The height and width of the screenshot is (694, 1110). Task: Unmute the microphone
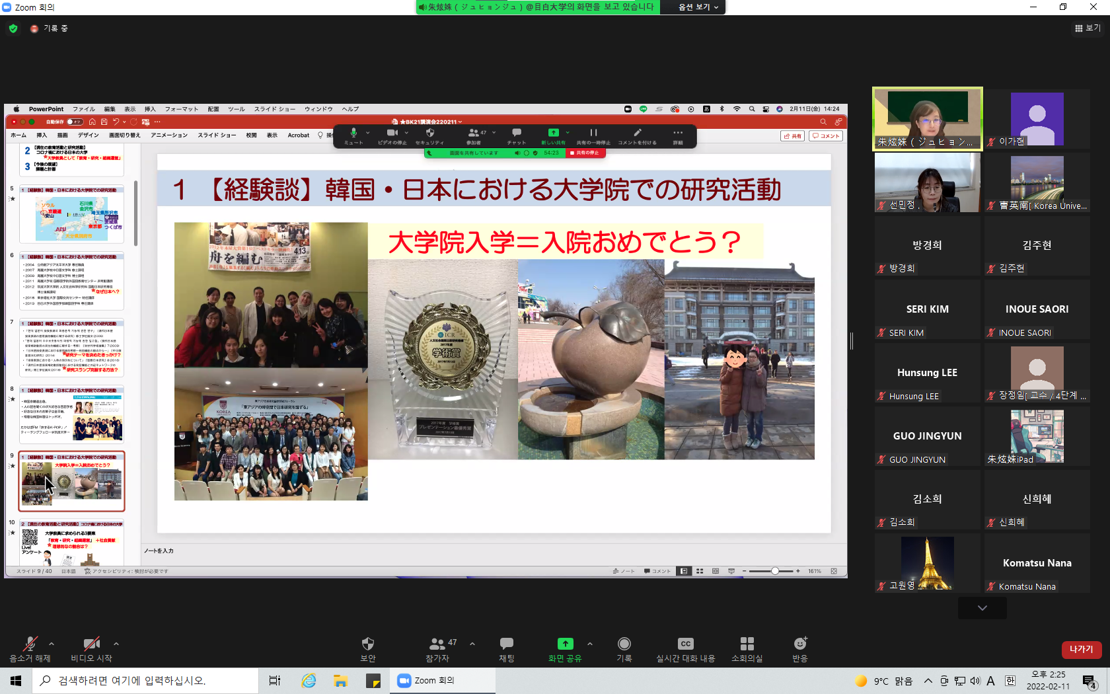[30, 644]
